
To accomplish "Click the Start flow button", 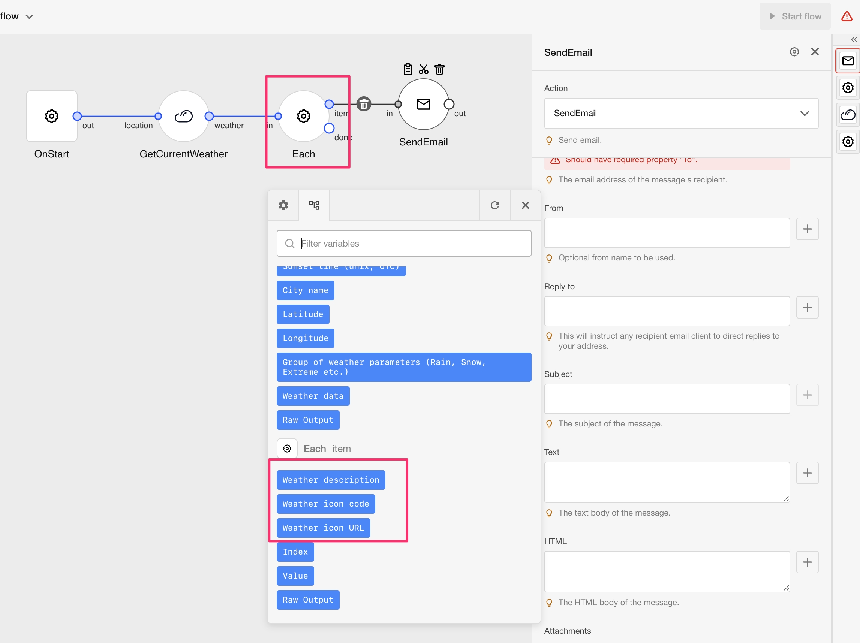I will (795, 16).
